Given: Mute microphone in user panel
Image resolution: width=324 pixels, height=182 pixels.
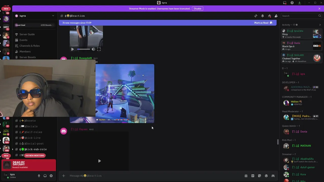Looking at the screenshot, I should click(39, 176).
